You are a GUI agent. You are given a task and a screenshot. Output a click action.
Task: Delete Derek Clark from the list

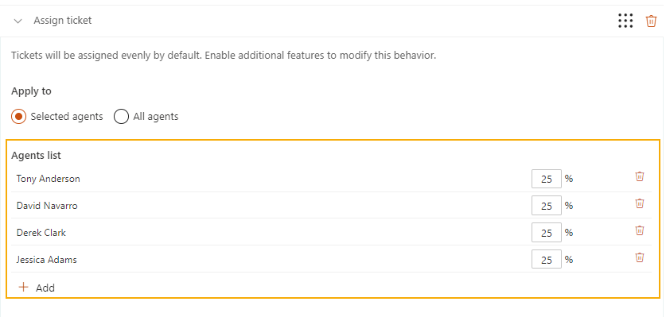point(639,231)
